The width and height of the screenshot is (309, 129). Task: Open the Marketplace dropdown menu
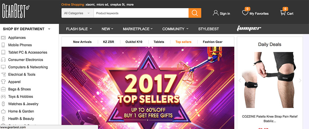pos(138,29)
